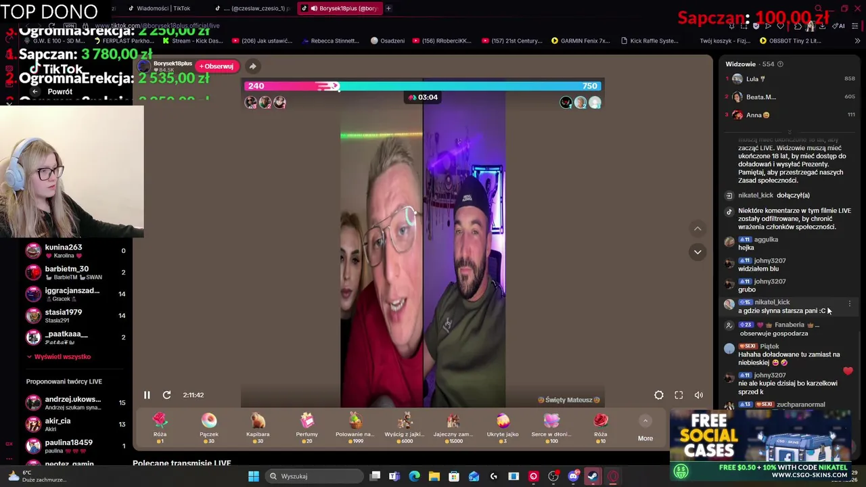866x487 pixels.
Task: Send the Róża gift costing 1 coin
Action: (160, 428)
